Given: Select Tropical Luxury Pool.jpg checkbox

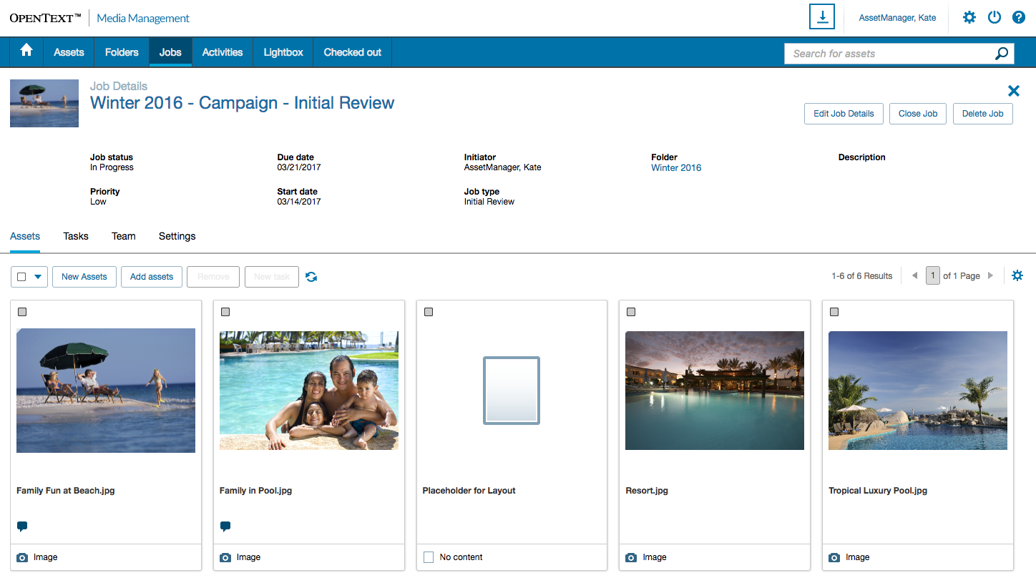Looking at the screenshot, I should (x=834, y=312).
